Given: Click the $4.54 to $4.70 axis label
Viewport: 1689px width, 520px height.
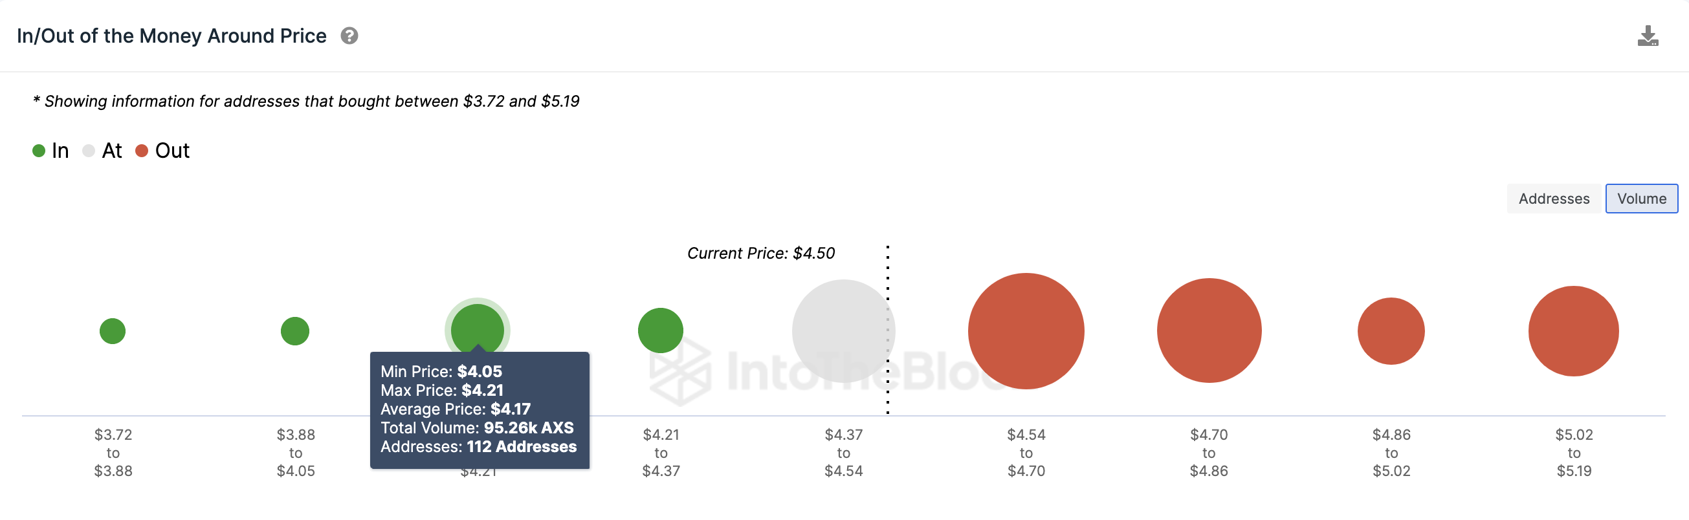Looking at the screenshot, I should point(1026,453).
